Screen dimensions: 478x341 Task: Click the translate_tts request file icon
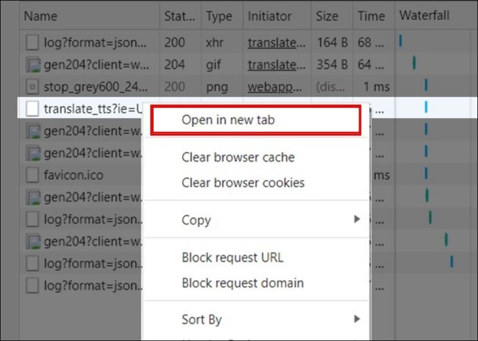33,108
